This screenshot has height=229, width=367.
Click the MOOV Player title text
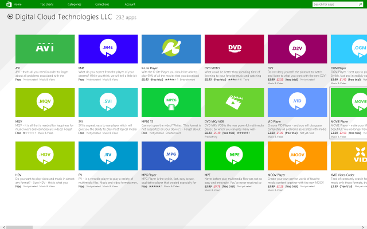coord(276,175)
